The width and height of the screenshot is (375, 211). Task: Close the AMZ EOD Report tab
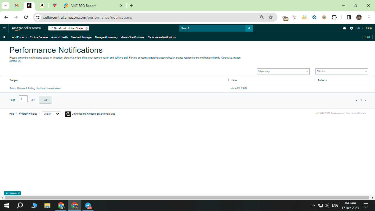tap(121, 5)
